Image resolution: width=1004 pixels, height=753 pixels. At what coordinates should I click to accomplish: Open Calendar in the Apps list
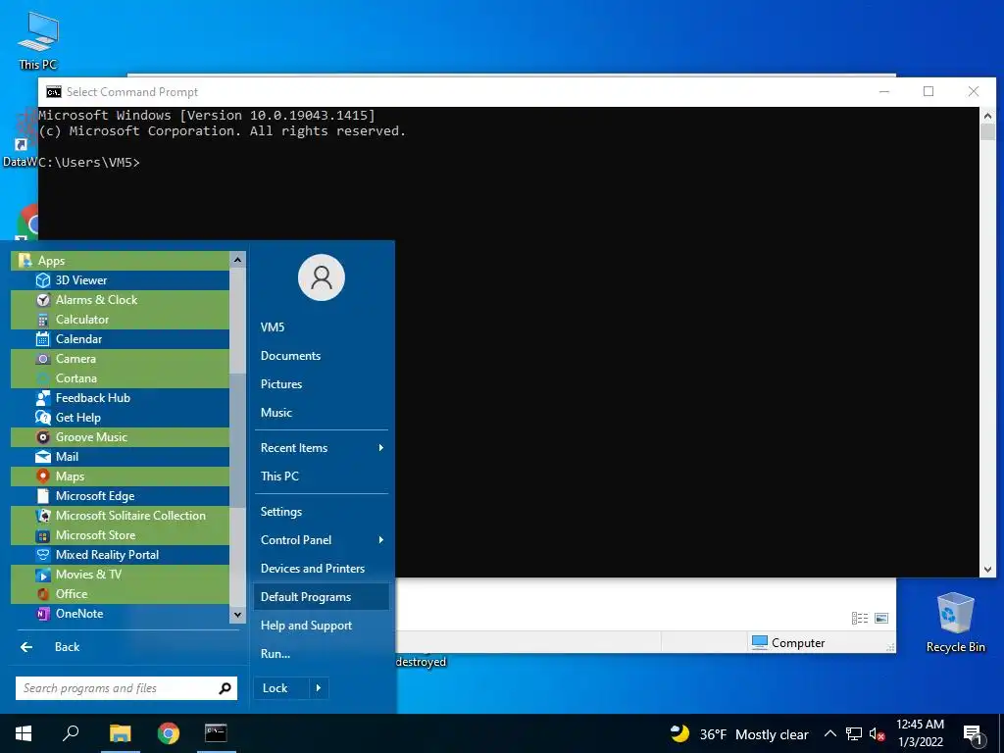point(120,338)
